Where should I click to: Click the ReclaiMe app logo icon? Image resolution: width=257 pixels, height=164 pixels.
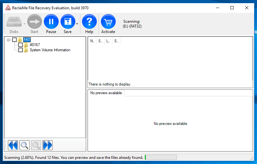click(x=8, y=8)
